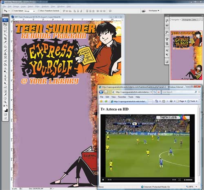This screenshot has width=204, height=190.
Task: Open the Tools dropdown in IE command bar
Action: [x=192, y=101]
